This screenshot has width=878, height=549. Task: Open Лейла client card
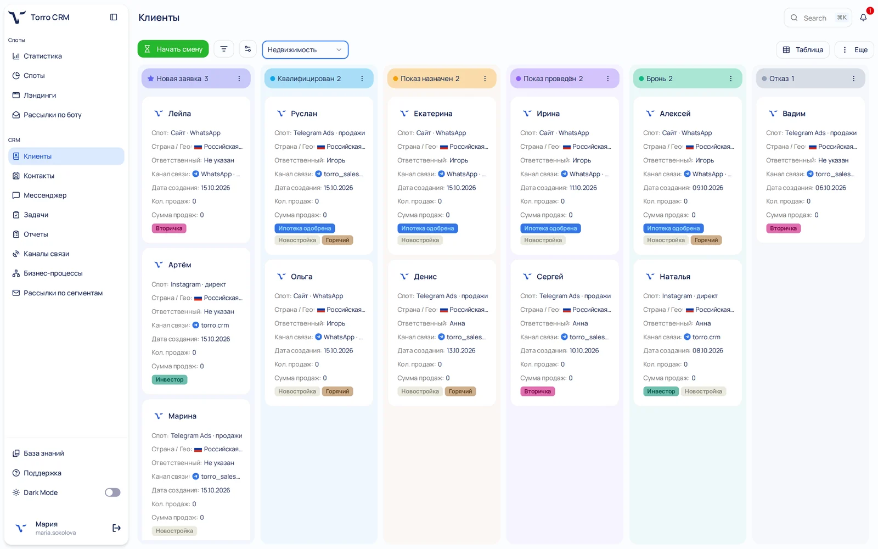[x=196, y=169]
